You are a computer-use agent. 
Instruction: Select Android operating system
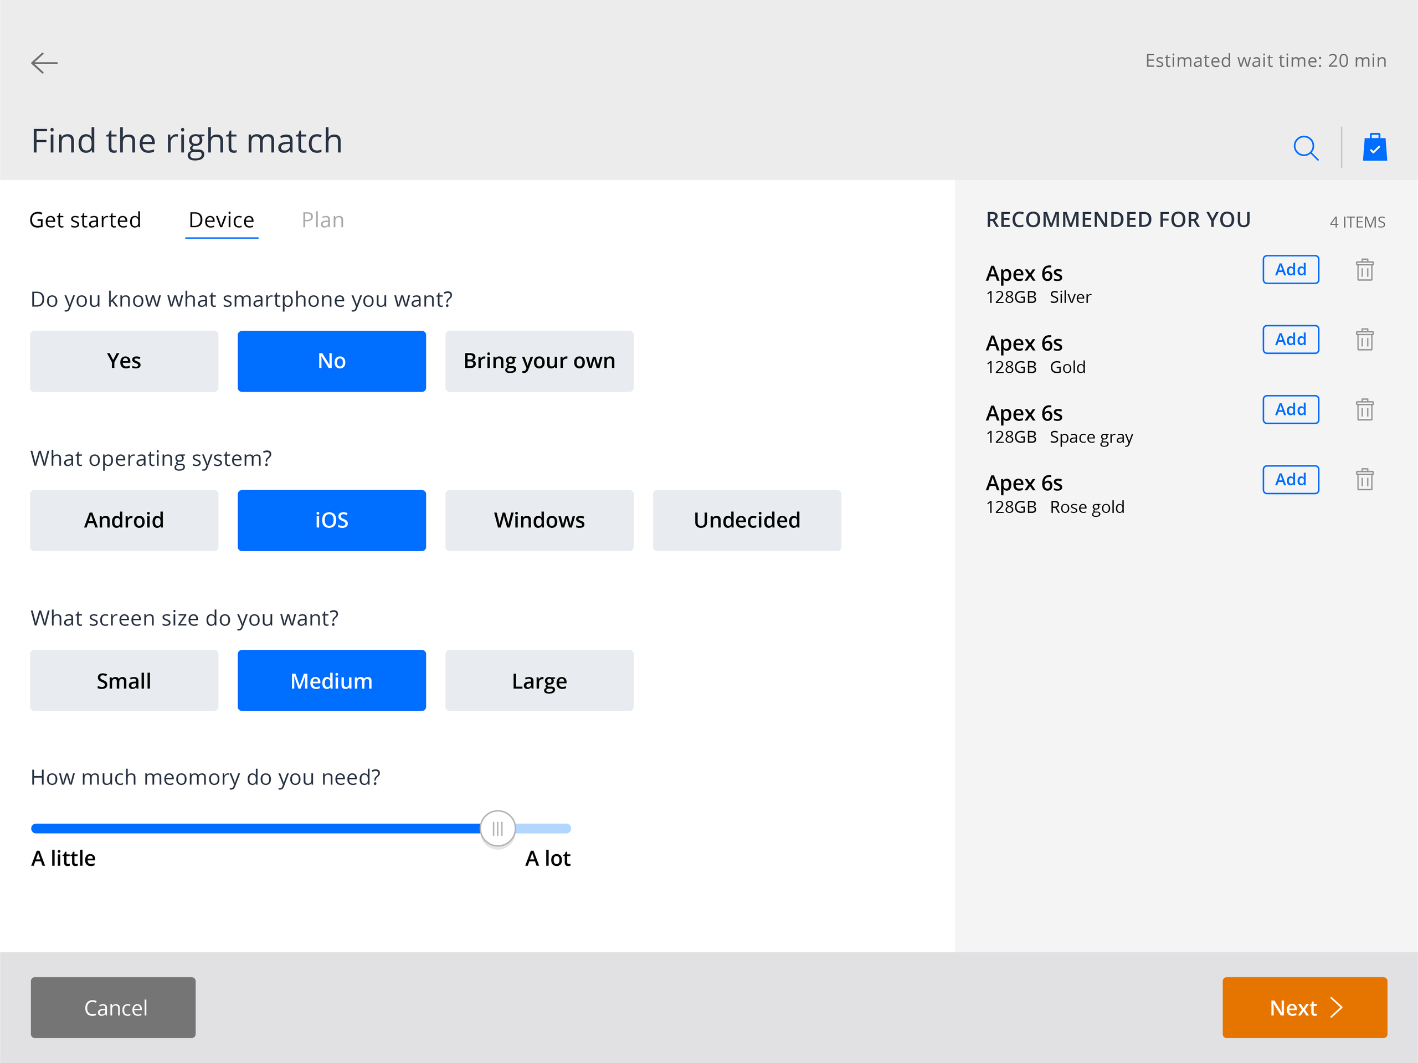click(125, 520)
